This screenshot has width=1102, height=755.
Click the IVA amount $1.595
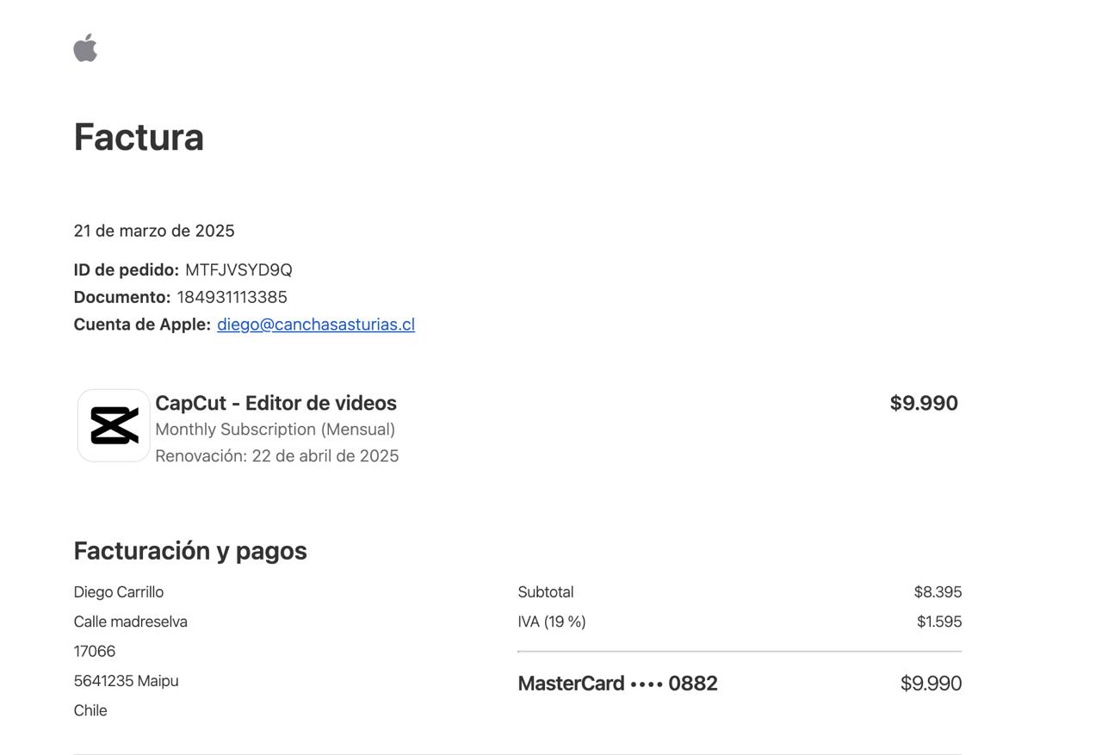(938, 622)
